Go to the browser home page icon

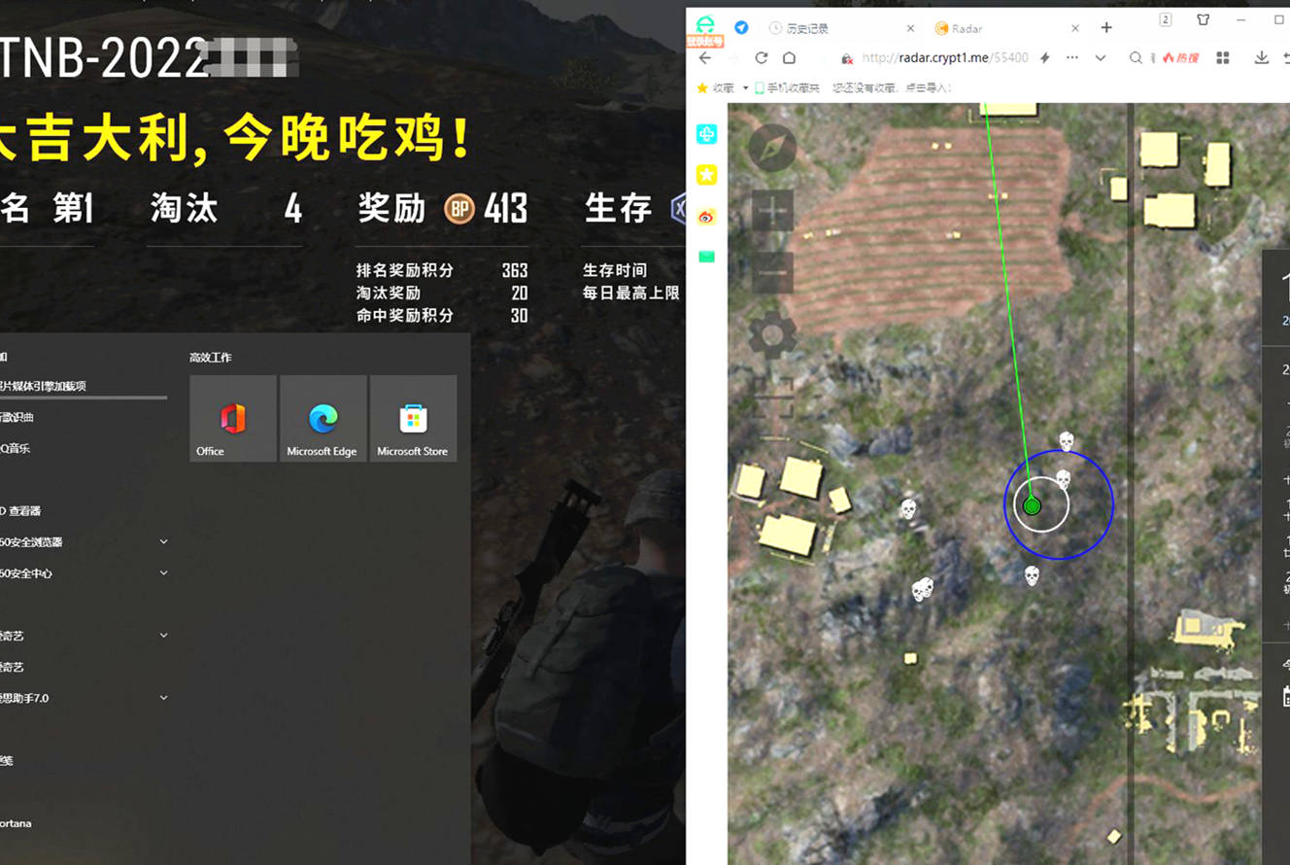789,58
